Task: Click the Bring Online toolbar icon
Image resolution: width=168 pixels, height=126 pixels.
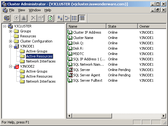Action: pos(16,18)
